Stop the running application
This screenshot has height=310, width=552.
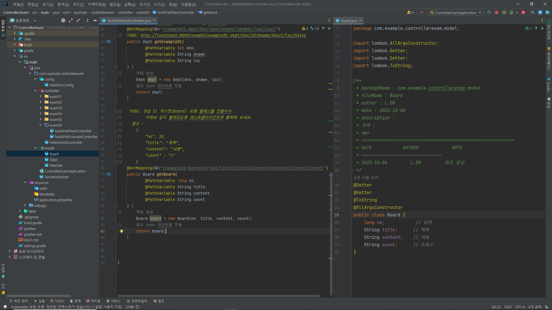[523, 13]
